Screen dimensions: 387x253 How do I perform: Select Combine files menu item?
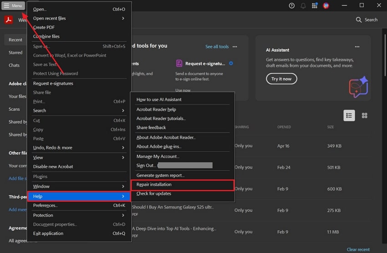(x=79, y=36)
